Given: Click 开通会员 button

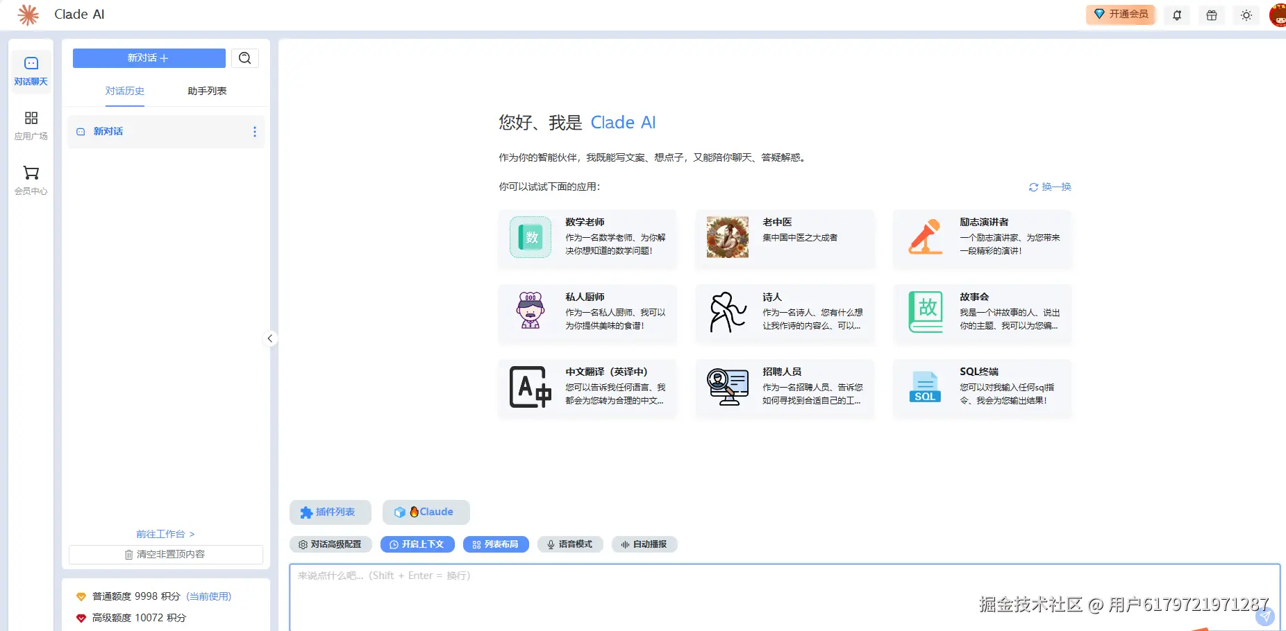Looking at the screenshot, I should point(1121,15).
